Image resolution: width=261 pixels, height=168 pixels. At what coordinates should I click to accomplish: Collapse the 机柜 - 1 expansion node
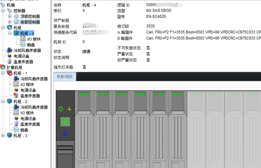click(4, 73)
